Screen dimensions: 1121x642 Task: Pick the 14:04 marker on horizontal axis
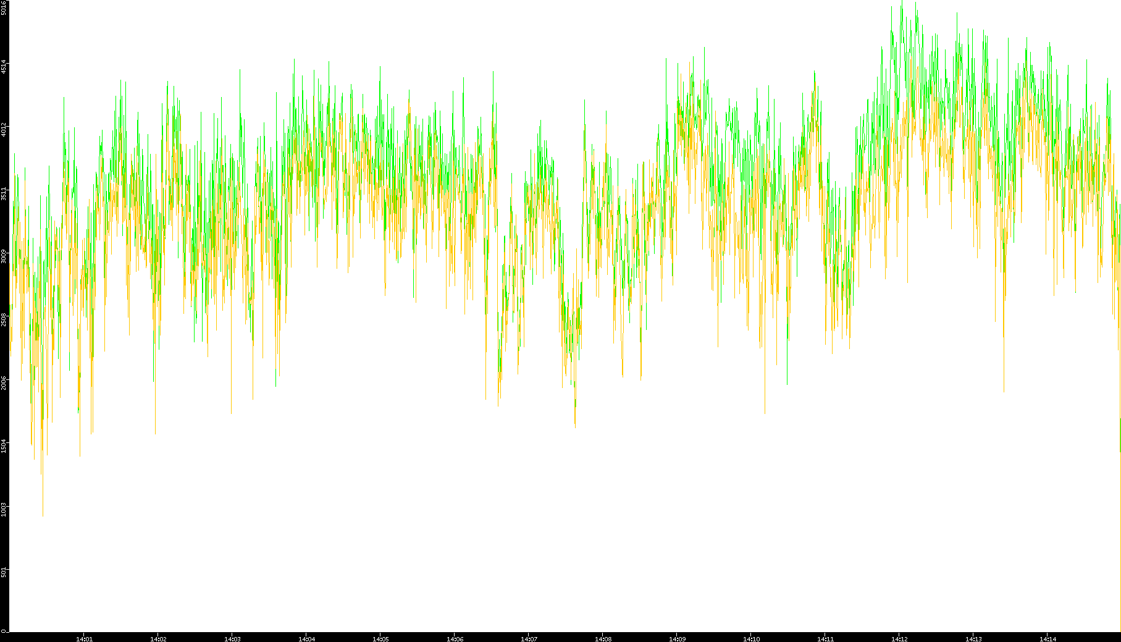pyautogui.click(x=306, y=639)
